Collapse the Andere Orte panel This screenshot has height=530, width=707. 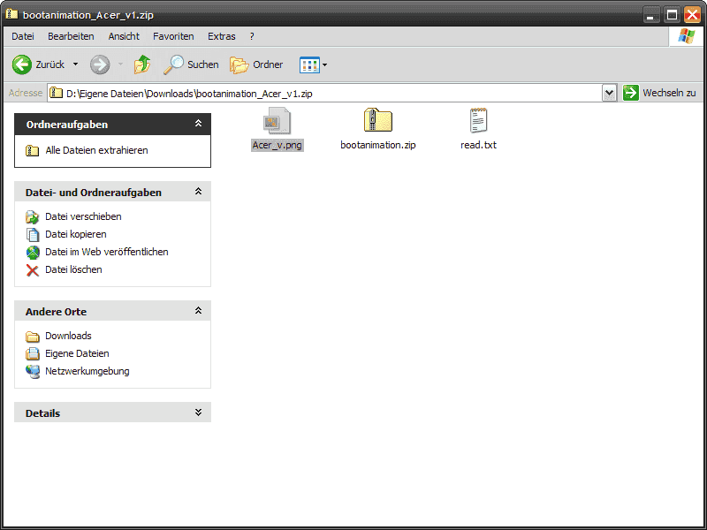198,311
